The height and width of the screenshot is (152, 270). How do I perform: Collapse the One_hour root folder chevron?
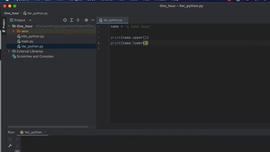point(9,26)
